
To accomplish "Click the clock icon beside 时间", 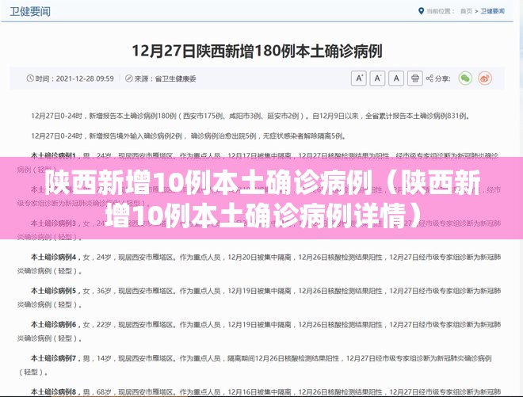I will (30, 78).
